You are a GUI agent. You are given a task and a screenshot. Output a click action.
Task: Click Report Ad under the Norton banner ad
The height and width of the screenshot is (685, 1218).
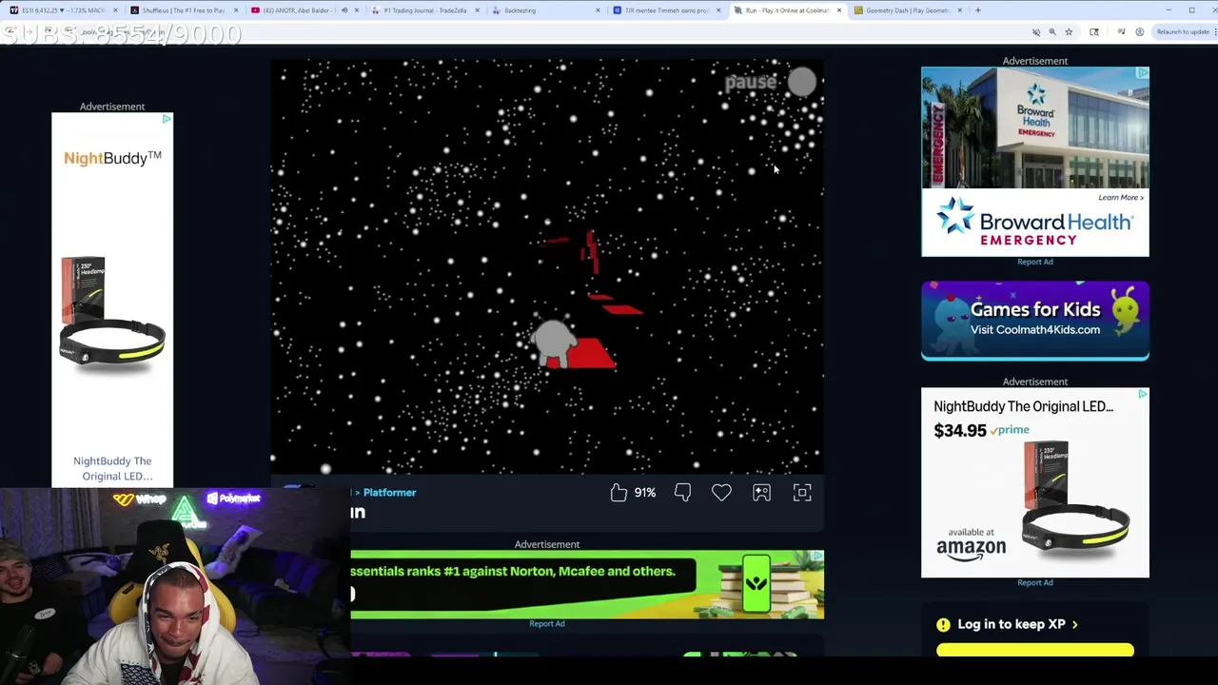click(x=547, y=623)
